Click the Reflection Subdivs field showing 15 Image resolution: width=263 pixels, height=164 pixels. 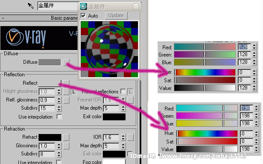coord(47,108)
